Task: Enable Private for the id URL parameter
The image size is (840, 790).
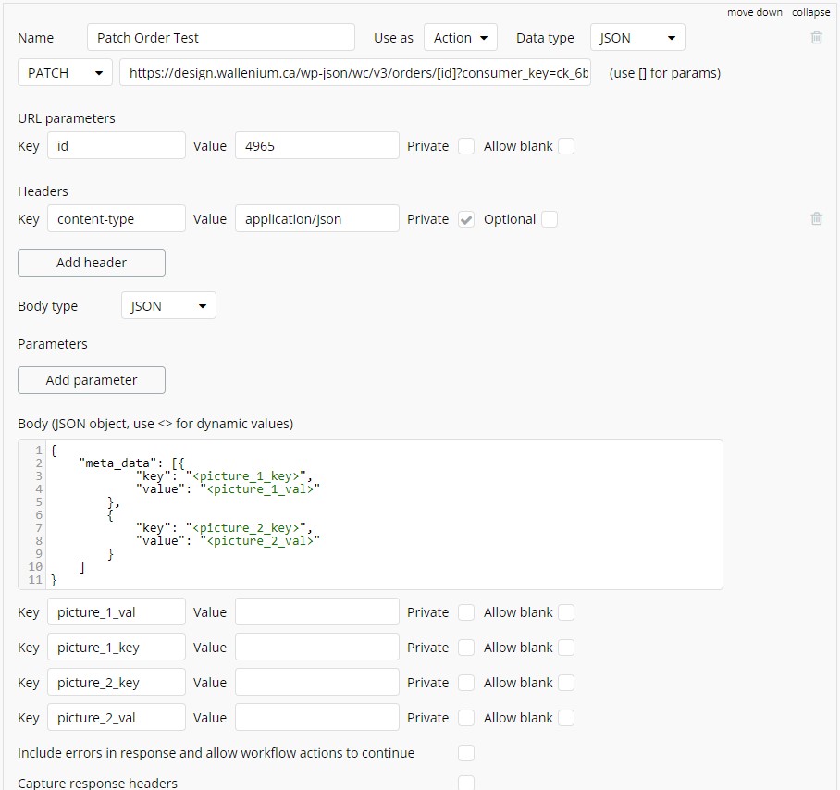Action: click(x=466, y=146)
